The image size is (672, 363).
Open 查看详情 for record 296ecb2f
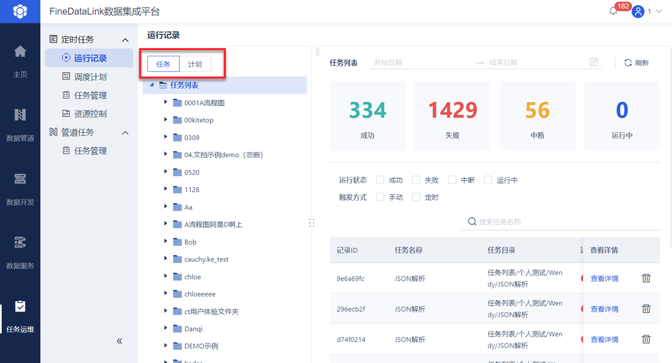(x=604, y=309)
